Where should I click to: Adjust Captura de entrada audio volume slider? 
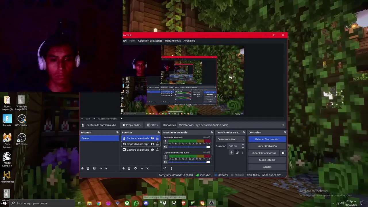pos(189,162)
